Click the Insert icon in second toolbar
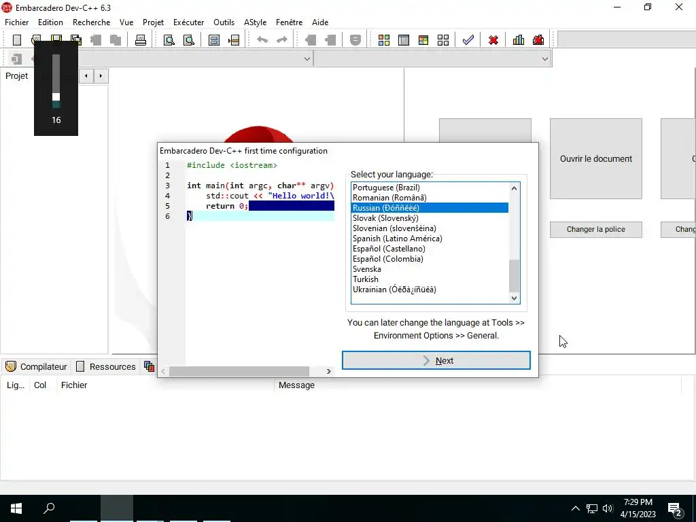The image size is (696, 522). (17, 58)
